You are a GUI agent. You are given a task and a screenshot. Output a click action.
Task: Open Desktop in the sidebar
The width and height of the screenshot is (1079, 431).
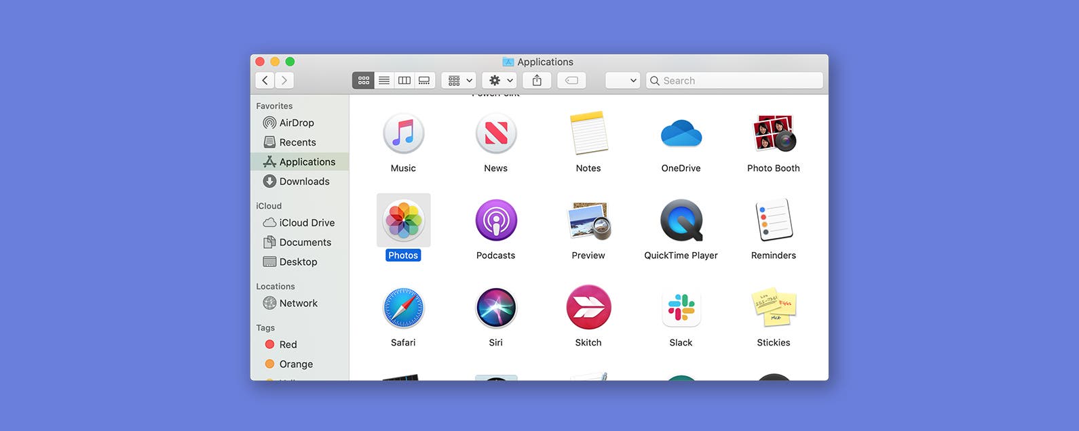(x=299, y=262)
